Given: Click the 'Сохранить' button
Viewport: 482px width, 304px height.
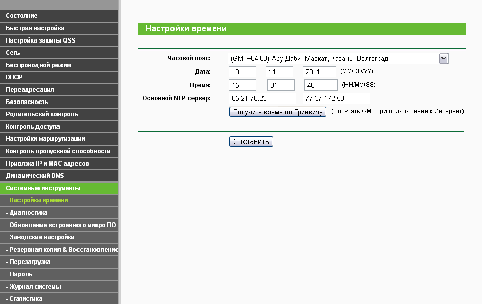Looking at the screenshot, I should [x=251, y=142].
